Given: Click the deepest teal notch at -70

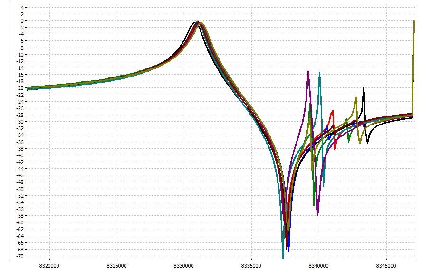Looking at the screenshot, I should pyautogui.click(x=283, y=255).
